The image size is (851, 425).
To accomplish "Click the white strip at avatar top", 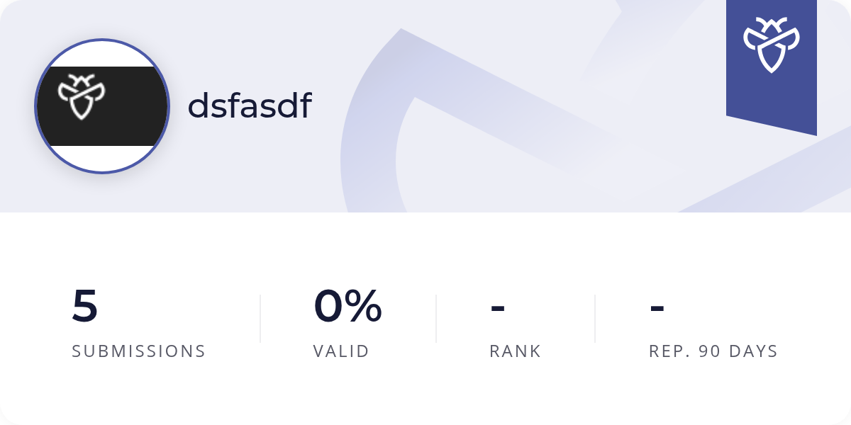I will pos(102,55).
